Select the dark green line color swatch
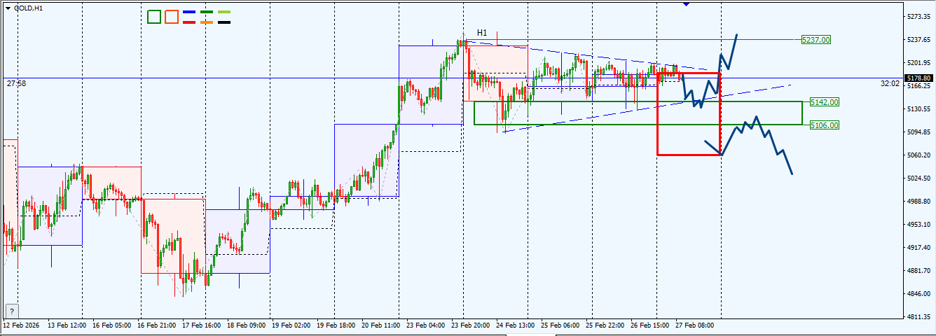The height and width of the screenshot is (336, 936). [x=207, y=12]
